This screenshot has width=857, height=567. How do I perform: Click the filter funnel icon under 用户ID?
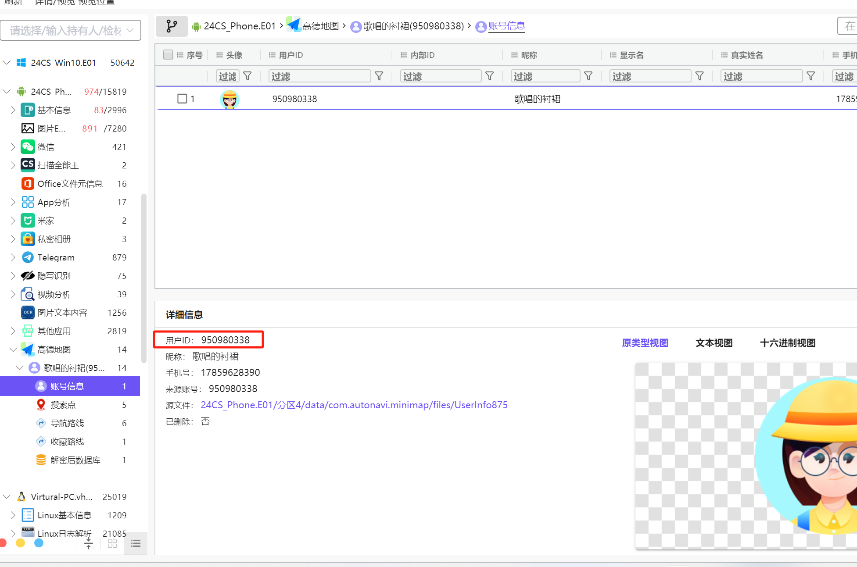click(379, 76)
